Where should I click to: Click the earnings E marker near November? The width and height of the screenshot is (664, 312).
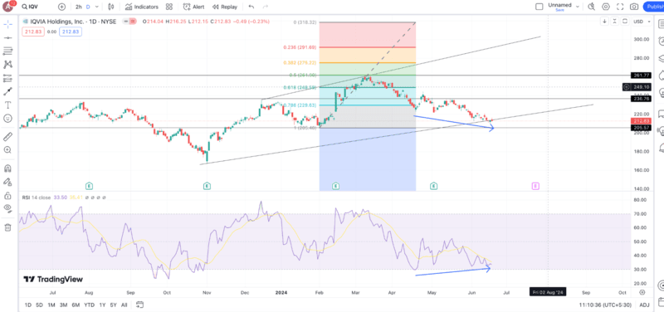click(x=207, y=185)
